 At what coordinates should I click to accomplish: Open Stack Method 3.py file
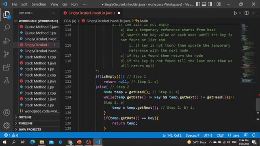pos(39,105)
